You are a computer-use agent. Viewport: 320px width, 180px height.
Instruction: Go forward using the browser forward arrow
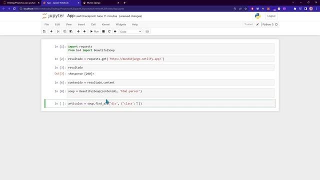(9, 8)
